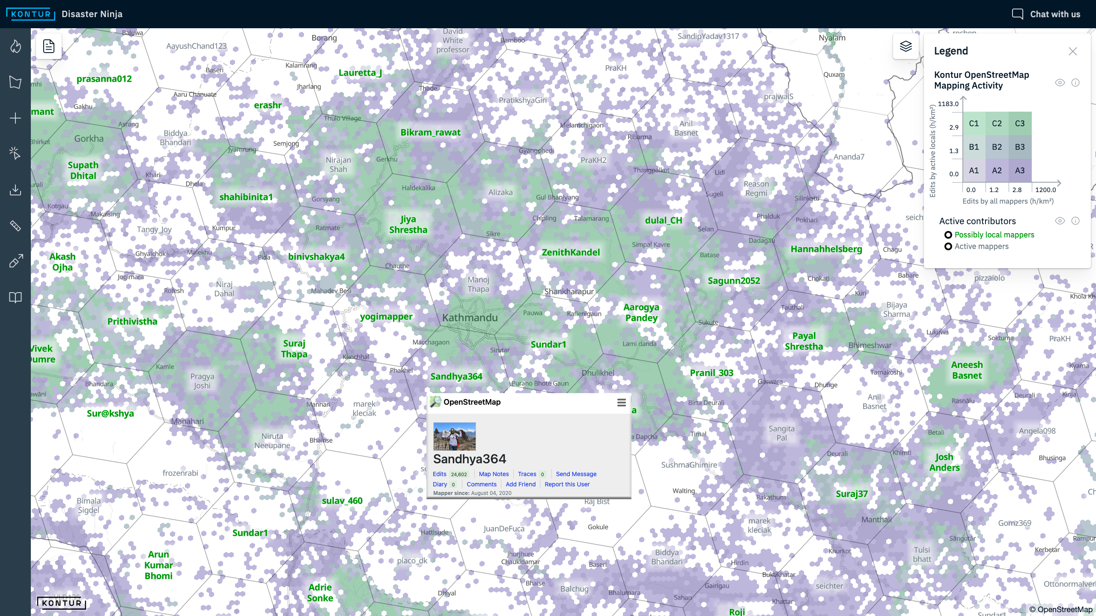Click mapper label dulal_CH on map
Image resolution: width=1096 pixels, height=616 pixels.
click(664, 220)
